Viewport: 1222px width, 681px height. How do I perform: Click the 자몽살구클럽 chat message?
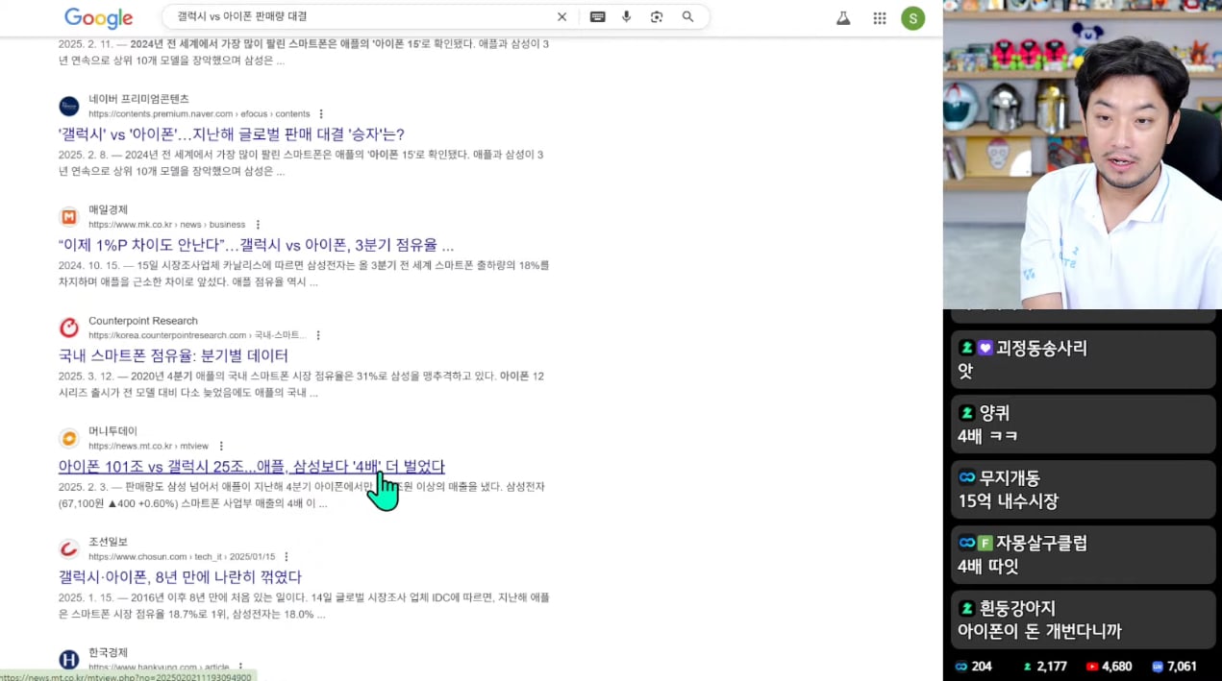[1083, 554]
